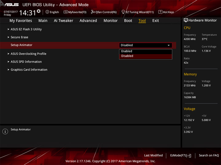
Task: Open MyFavorite(F3) shortcut
Action: (x=75, y=12)
